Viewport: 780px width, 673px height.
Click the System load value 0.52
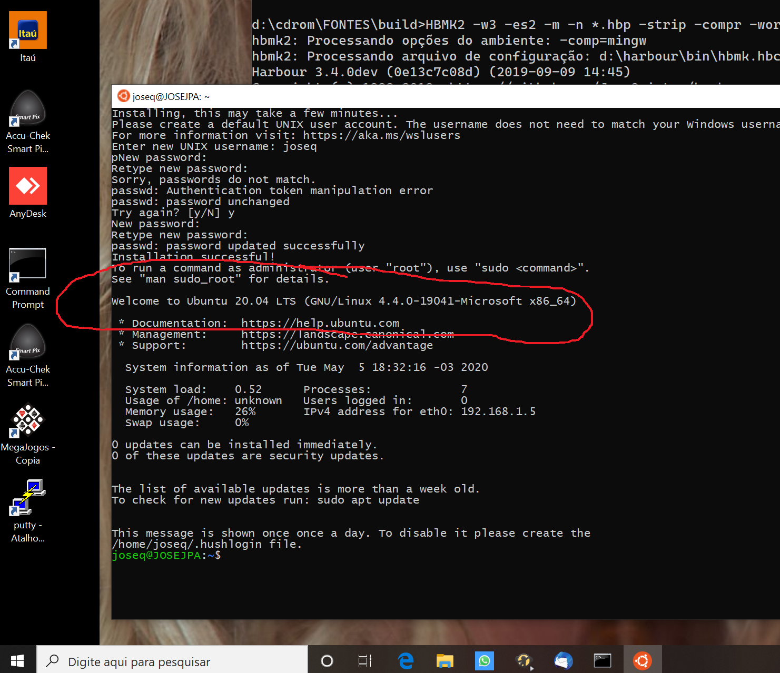coord(248,389)
